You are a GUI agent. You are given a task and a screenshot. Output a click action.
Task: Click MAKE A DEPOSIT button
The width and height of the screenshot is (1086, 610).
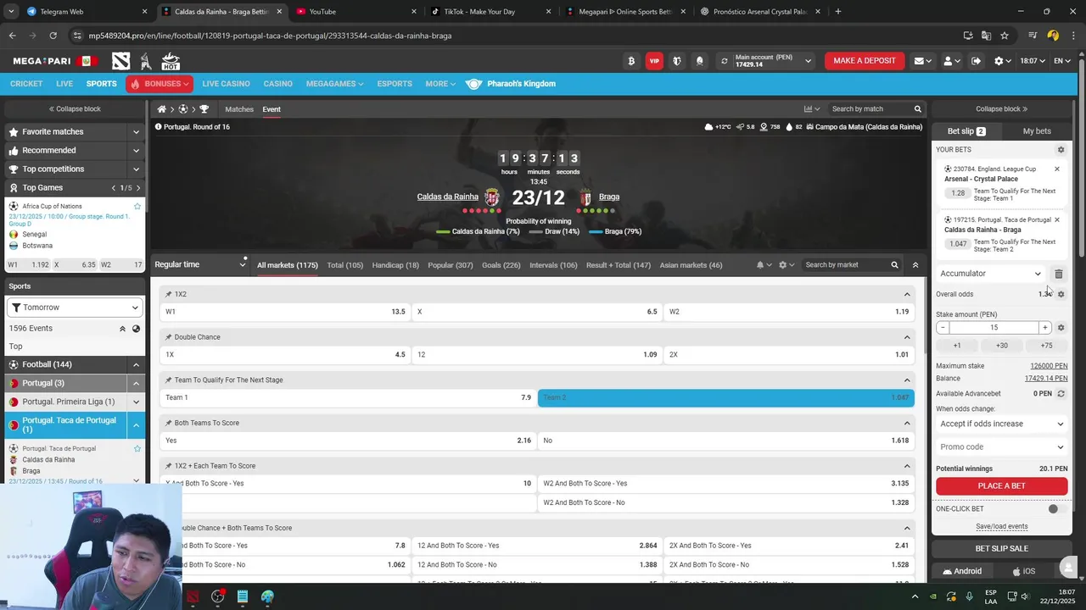tap(865, 61)
